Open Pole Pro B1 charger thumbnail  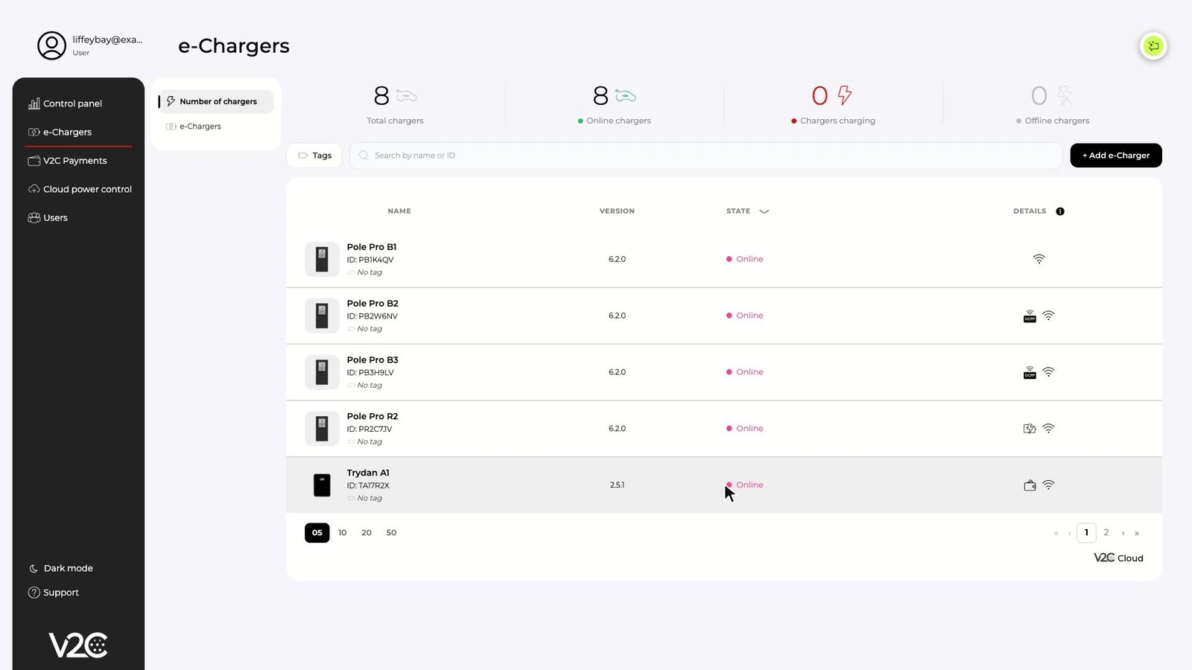pyautogui.click(x=322, y=259)
